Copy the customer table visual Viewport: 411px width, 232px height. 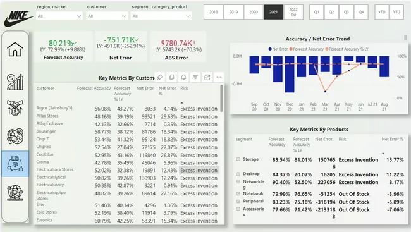click(x=172, y=77)
